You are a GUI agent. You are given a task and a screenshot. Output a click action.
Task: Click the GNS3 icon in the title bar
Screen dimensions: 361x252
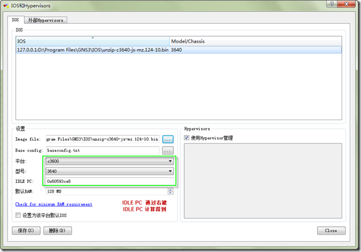(6, 6)
